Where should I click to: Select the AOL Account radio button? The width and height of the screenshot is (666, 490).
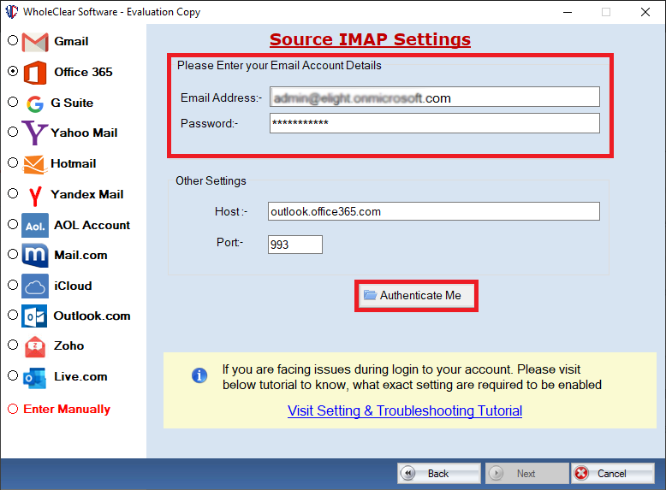pos(13,224)
